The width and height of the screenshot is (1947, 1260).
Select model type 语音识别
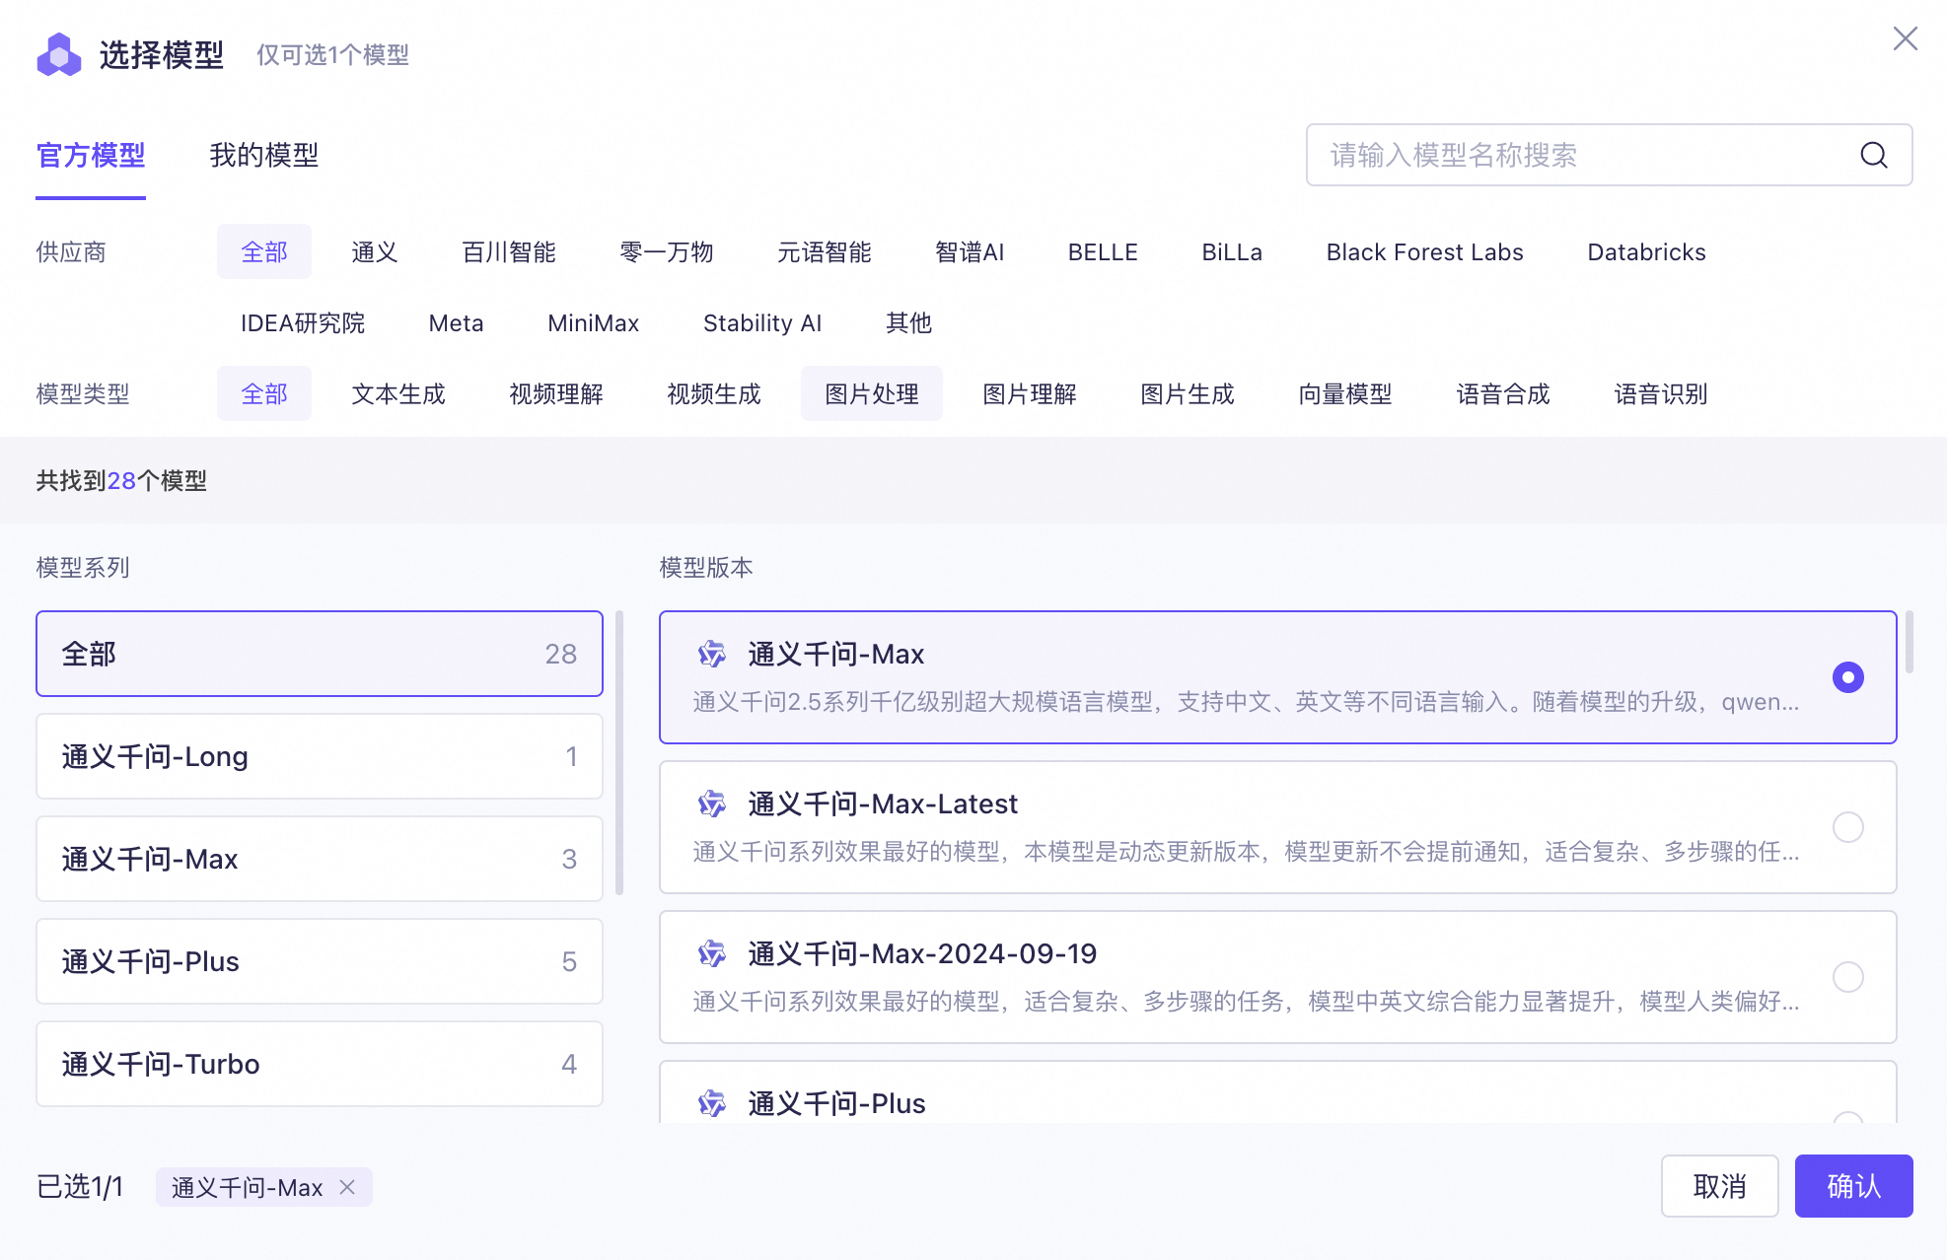point(1661,393)
